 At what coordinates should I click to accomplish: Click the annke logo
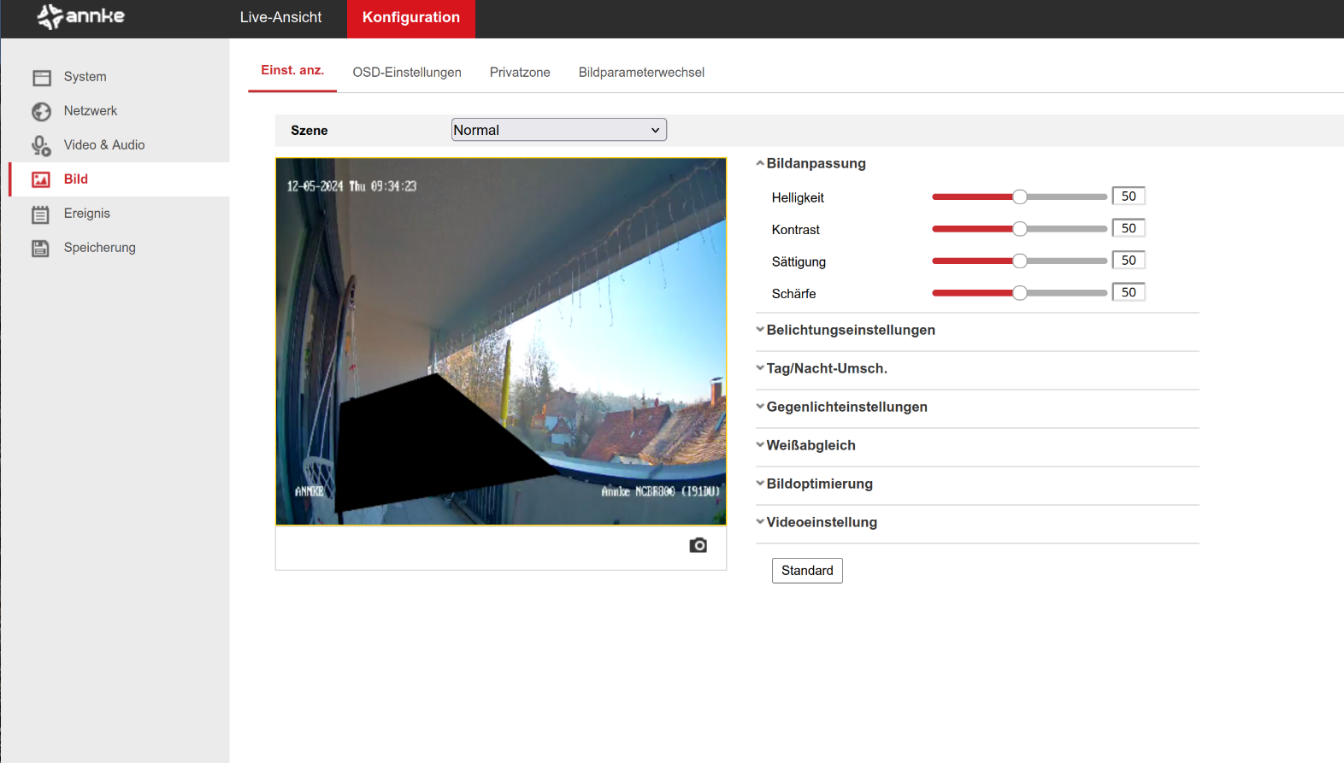point(81,16)
